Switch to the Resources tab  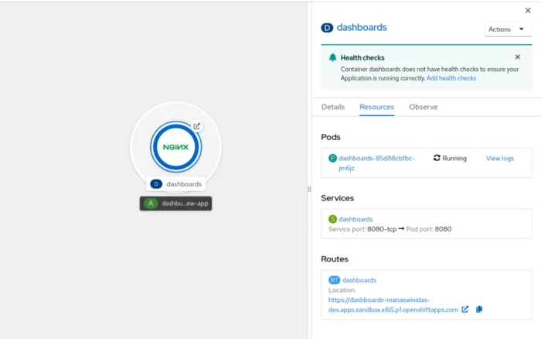click(x=377, y=107)
